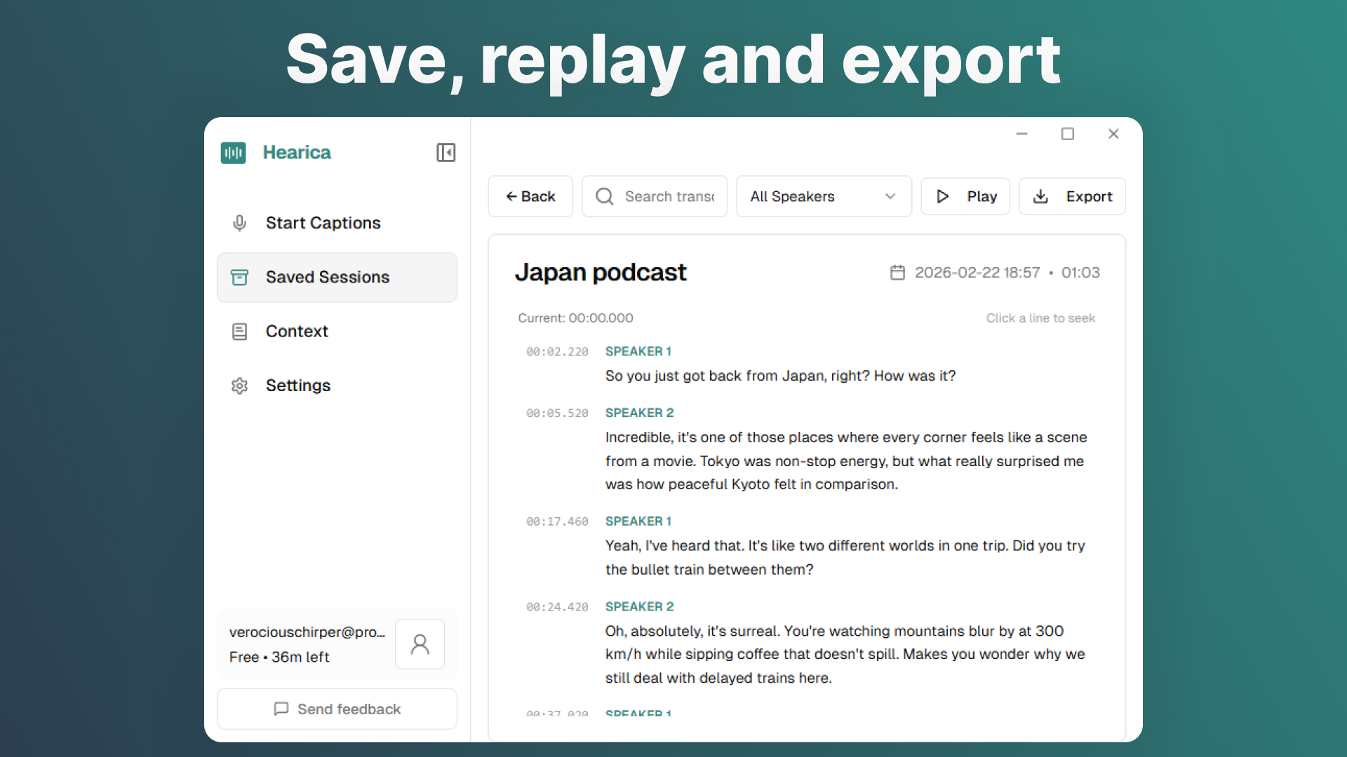Click the microphone icon for Start Captions
Screen dimensions: 1347x757
(x=239, y=223)
